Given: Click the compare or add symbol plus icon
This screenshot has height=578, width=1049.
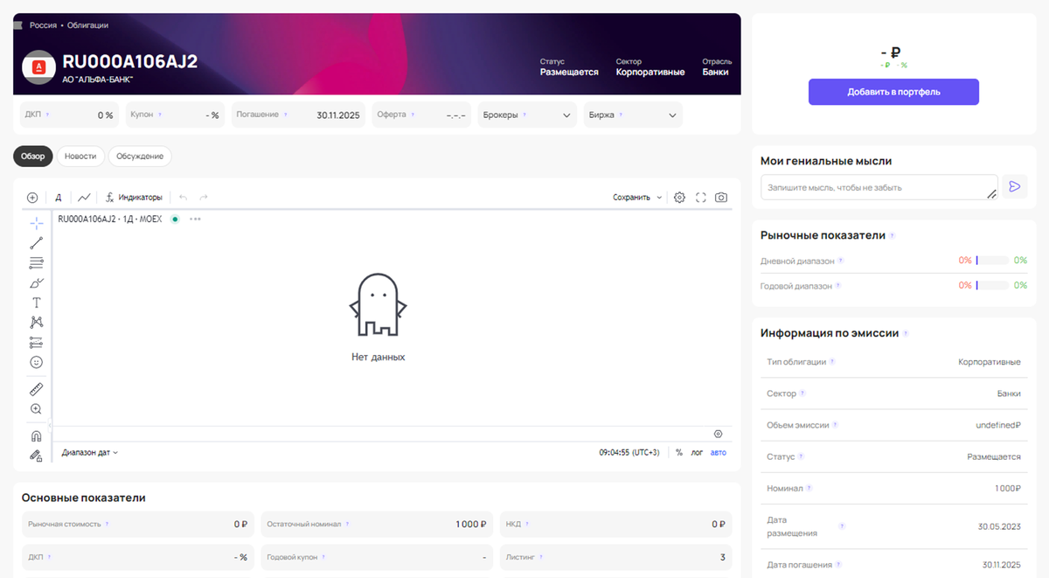Looking at the screenshot, I should pos(32,198).
